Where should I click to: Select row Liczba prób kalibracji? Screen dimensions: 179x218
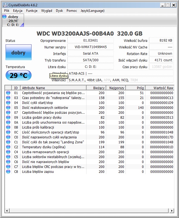coord(89,127)
